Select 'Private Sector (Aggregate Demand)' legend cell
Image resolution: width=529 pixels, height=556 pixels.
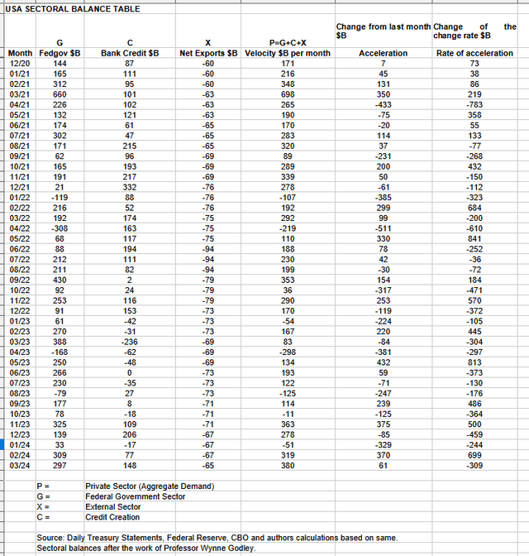tap(150, 486)
